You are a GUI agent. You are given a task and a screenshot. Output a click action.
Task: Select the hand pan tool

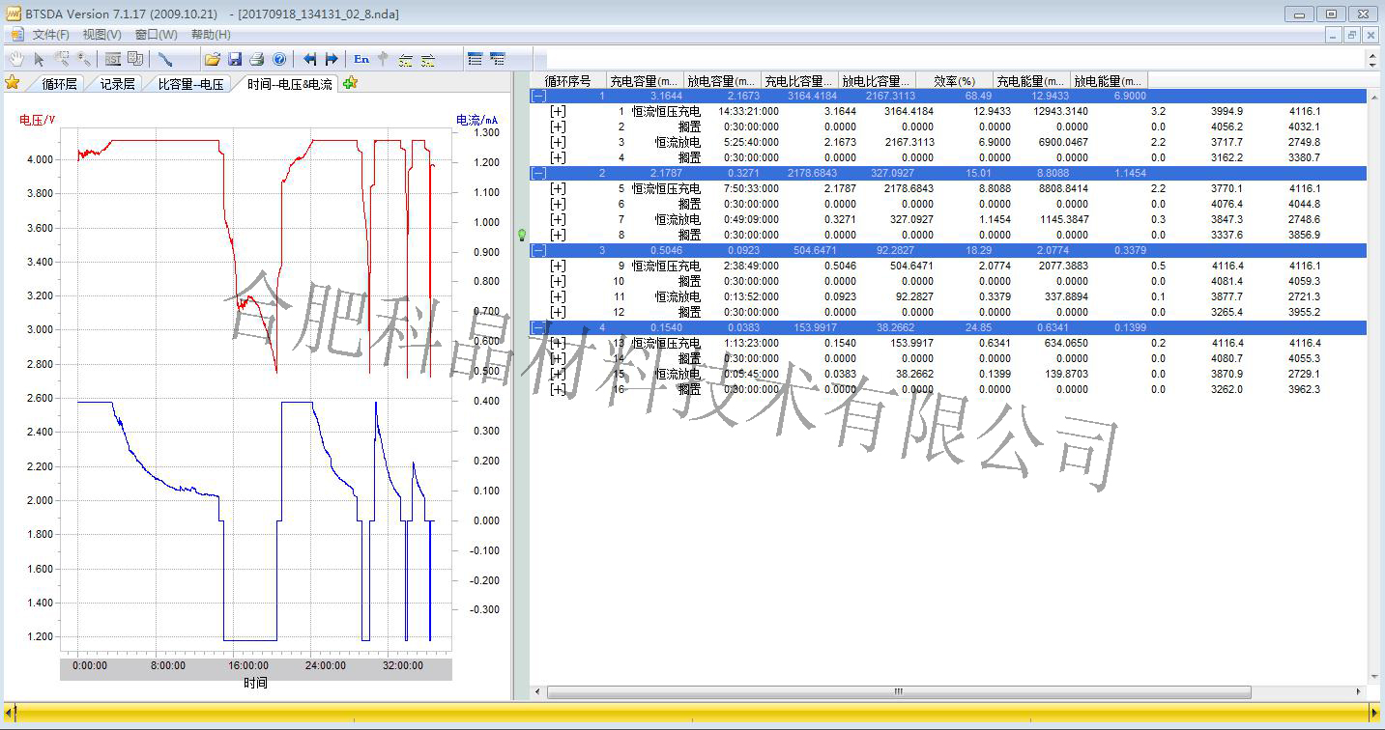coord(16,59)
